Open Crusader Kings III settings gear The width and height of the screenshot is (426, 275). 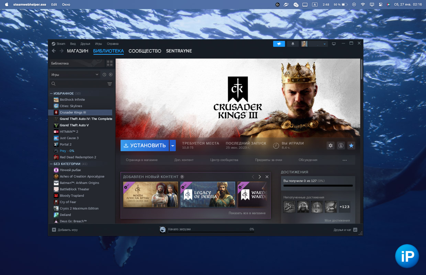(x=330, y=145)
